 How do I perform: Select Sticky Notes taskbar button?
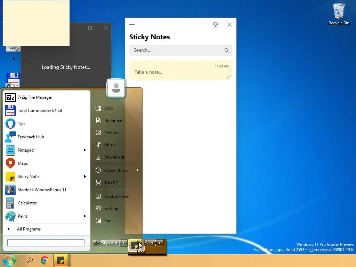tap(60, 260)
